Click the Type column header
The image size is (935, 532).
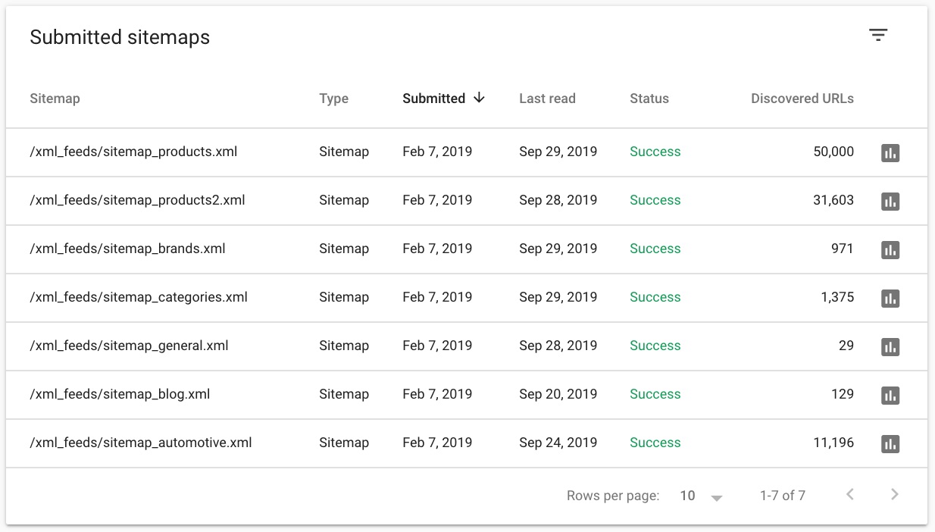tap(333, 99)
